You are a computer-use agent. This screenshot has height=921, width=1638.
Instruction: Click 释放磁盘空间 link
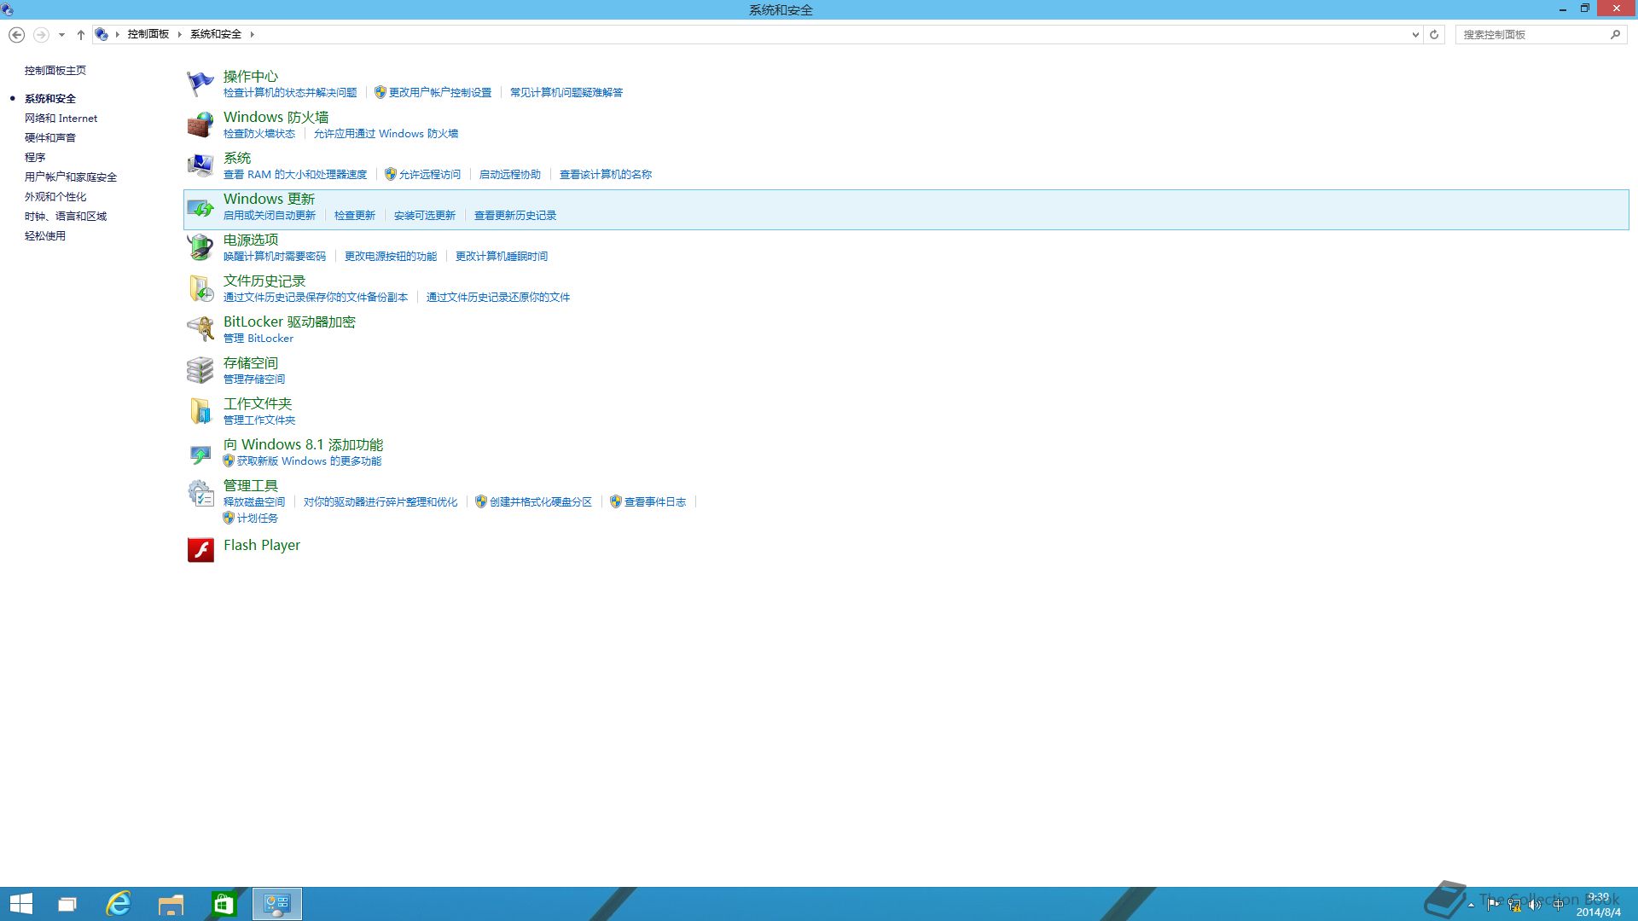click(254, 501)
